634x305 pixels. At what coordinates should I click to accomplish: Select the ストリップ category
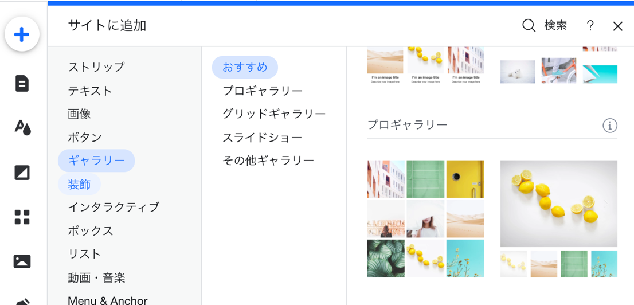point(96,67)
